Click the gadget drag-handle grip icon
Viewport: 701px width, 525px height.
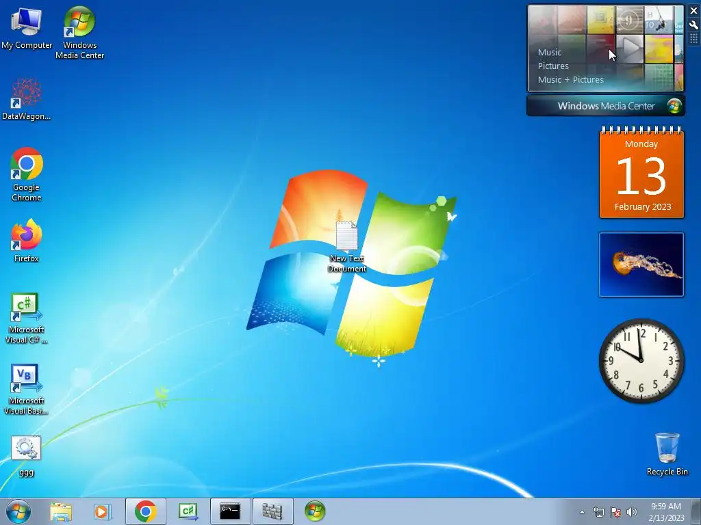(x=694, y=38)
